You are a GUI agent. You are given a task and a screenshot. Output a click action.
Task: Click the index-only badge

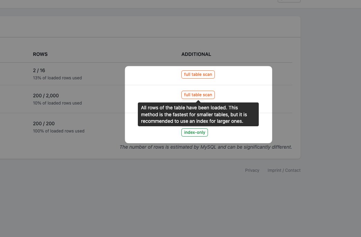click(194, 132)
